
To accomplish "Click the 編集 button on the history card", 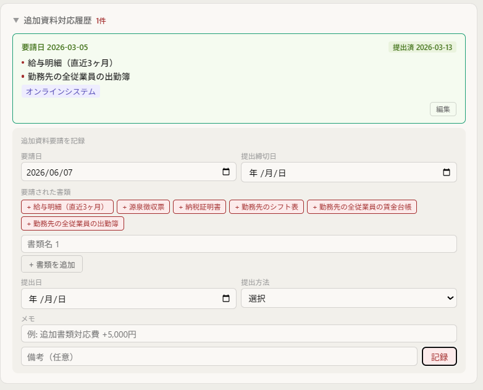I will (x=443, y=109).
